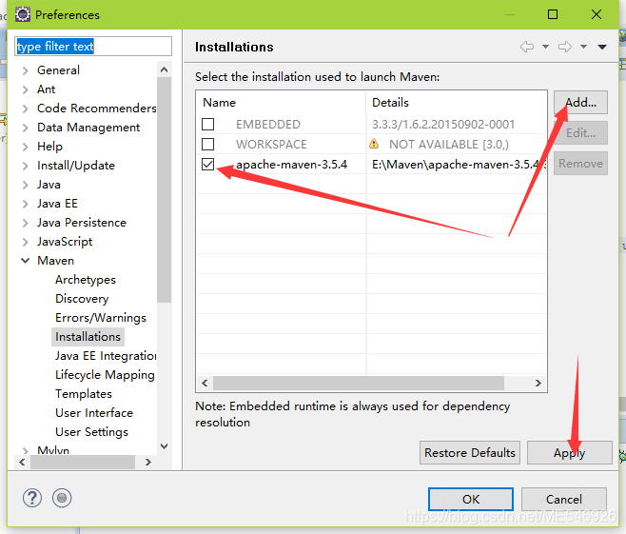Click the Name column header
Image resolution: width=626 pixels, height=534 pixels.
point(281,103)
